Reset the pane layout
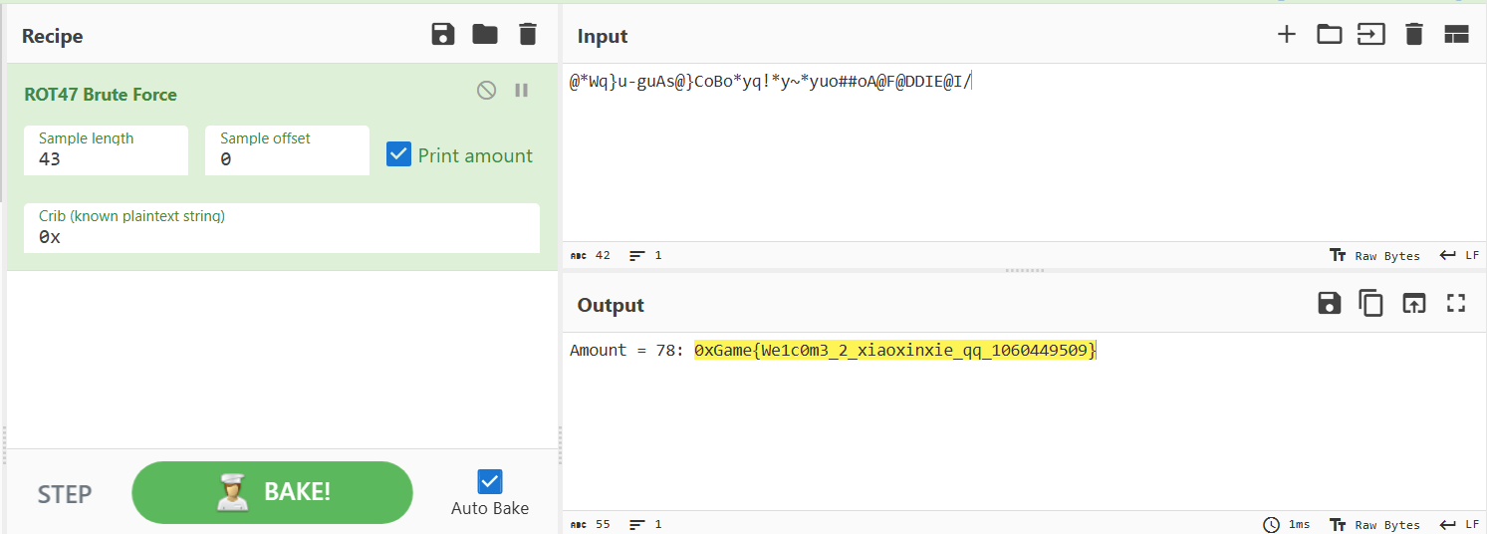 coord(1456,35)
